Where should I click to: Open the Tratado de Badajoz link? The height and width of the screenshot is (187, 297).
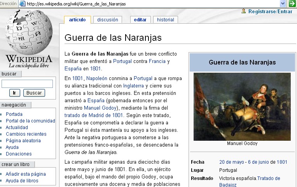[250, 181]
